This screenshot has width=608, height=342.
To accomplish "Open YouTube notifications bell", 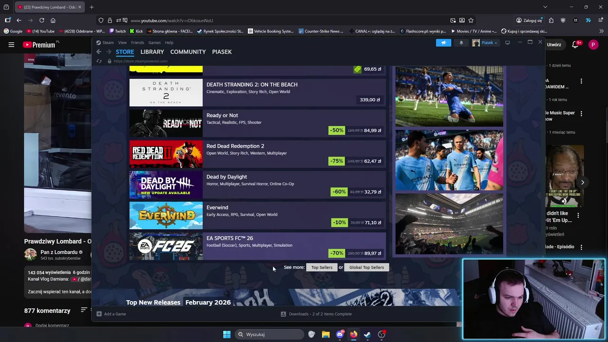I will (x=575, y=45).
